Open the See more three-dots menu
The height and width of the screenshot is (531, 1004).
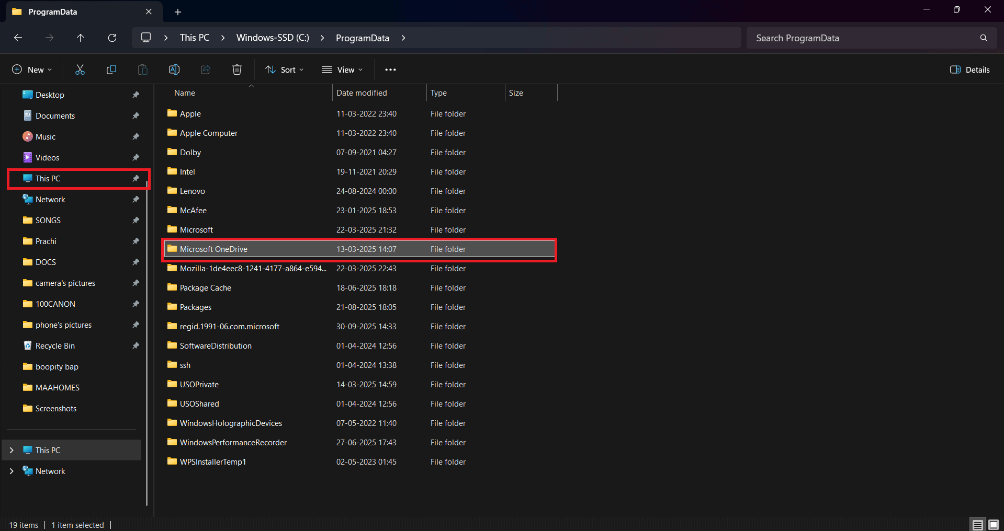coord(390,70)
